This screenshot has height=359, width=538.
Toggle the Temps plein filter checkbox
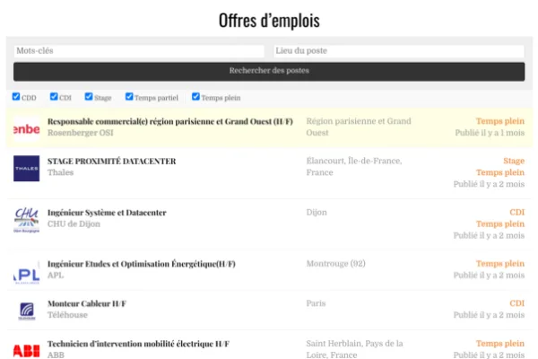[195, 97]
